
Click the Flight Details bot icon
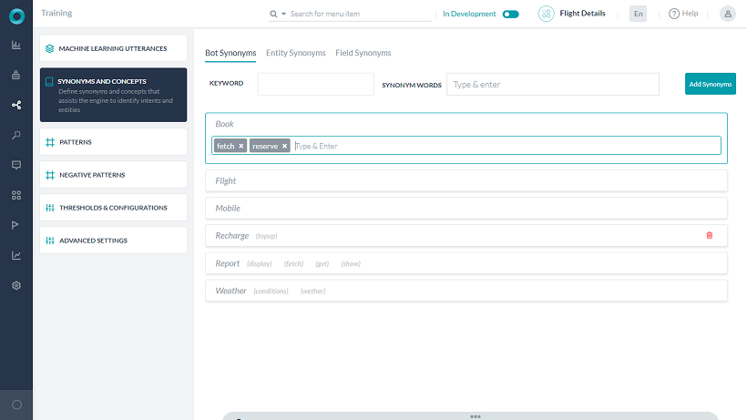click(546, 14)
